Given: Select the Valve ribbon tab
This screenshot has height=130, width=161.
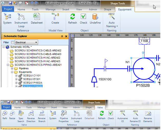Looking at the screenshot, I should [100, 107].
